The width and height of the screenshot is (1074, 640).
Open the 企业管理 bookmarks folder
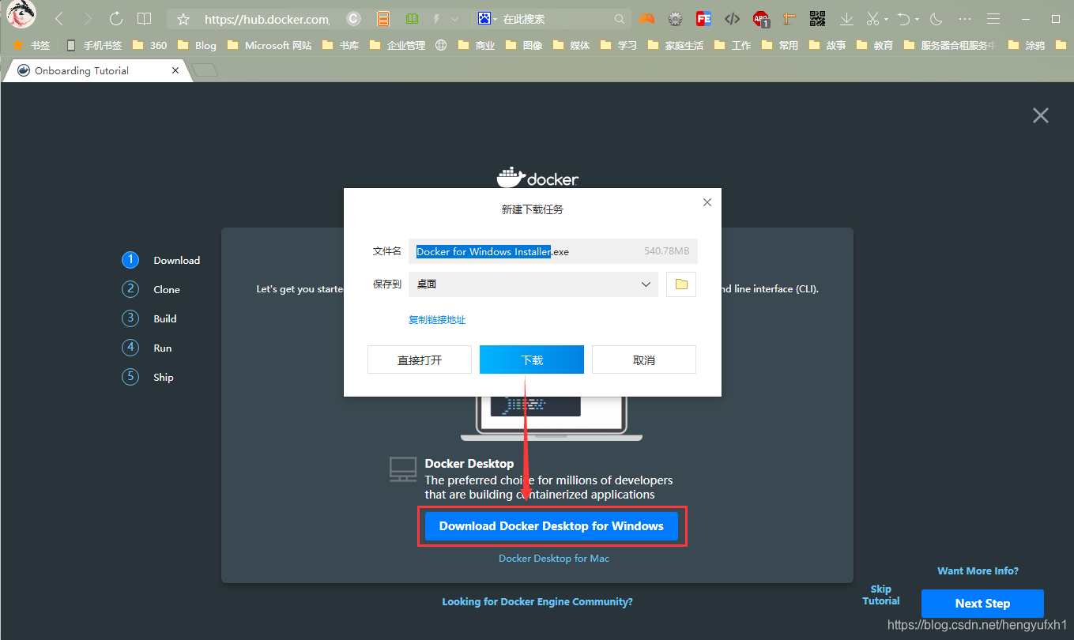398,45
